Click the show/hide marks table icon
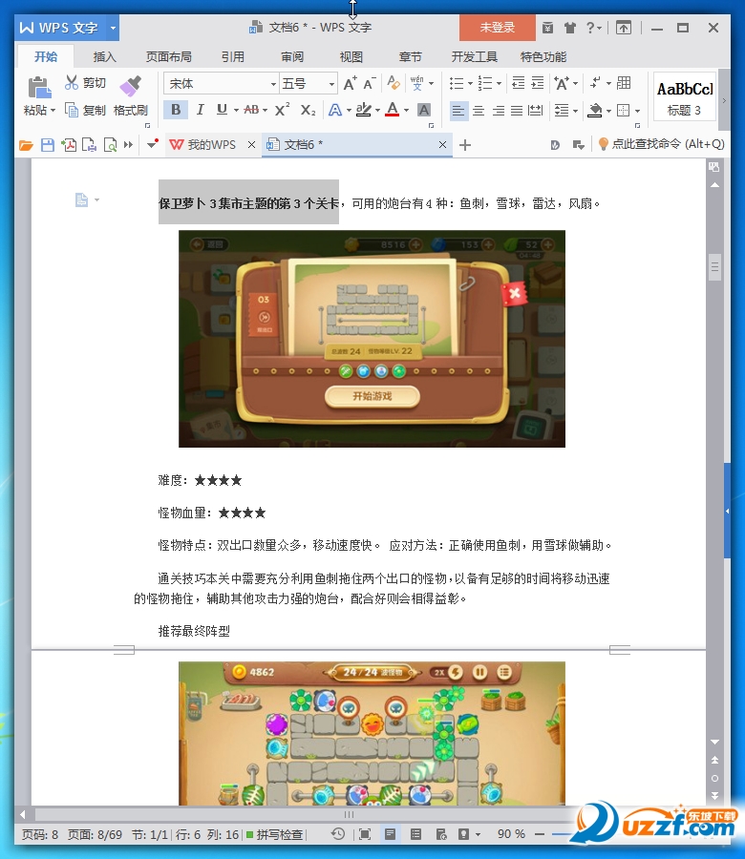This screenshot has height=859, width=745. coord(624,83)
